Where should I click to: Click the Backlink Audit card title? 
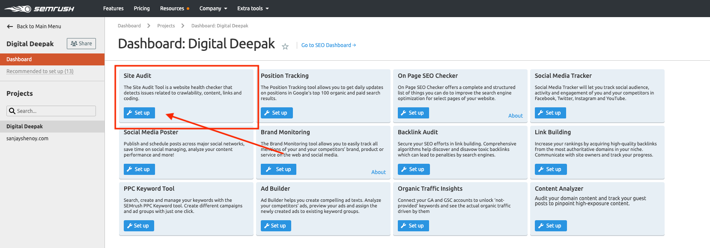[x=418, y=132]
